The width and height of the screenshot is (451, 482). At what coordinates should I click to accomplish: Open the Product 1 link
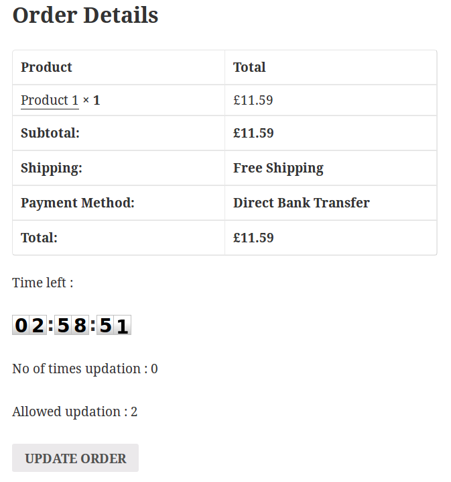pos(50,101)
